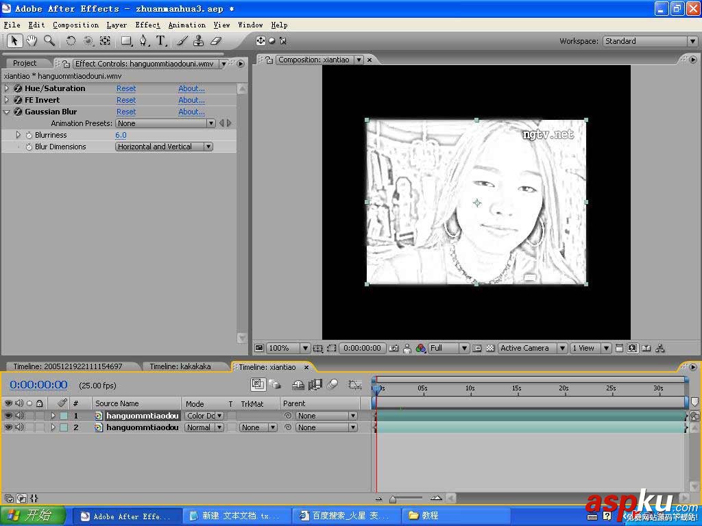Screen dimensions: 702x526
Task: Mute layer 2 audio speaker
Action: [x=19, y=427]
